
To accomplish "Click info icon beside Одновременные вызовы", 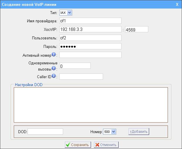I will click(54, 68).
